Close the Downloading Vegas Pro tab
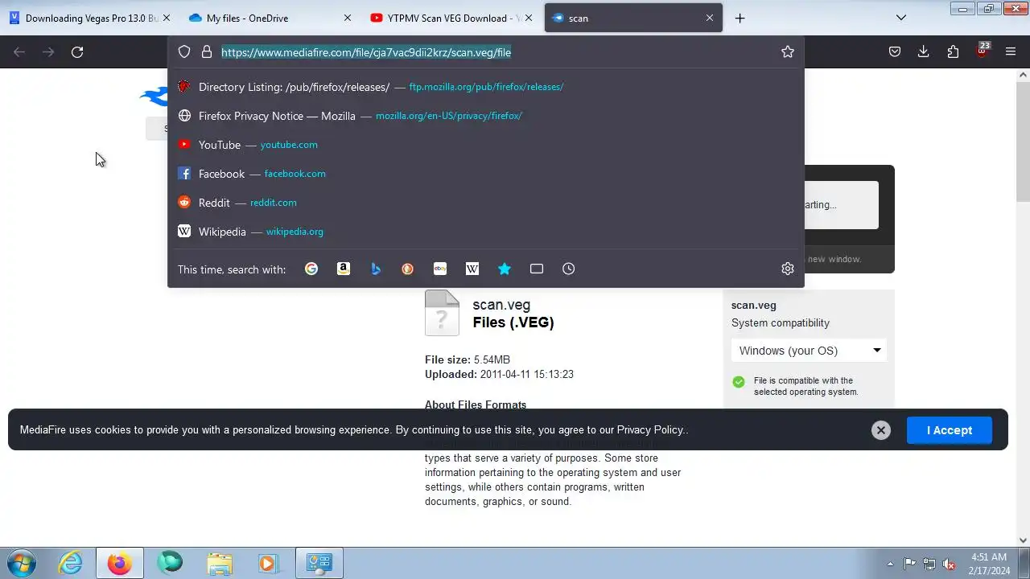1030x579 pixels. click(167, 18)
